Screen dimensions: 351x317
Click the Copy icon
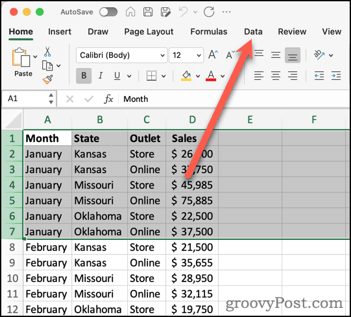coord(47,65)
